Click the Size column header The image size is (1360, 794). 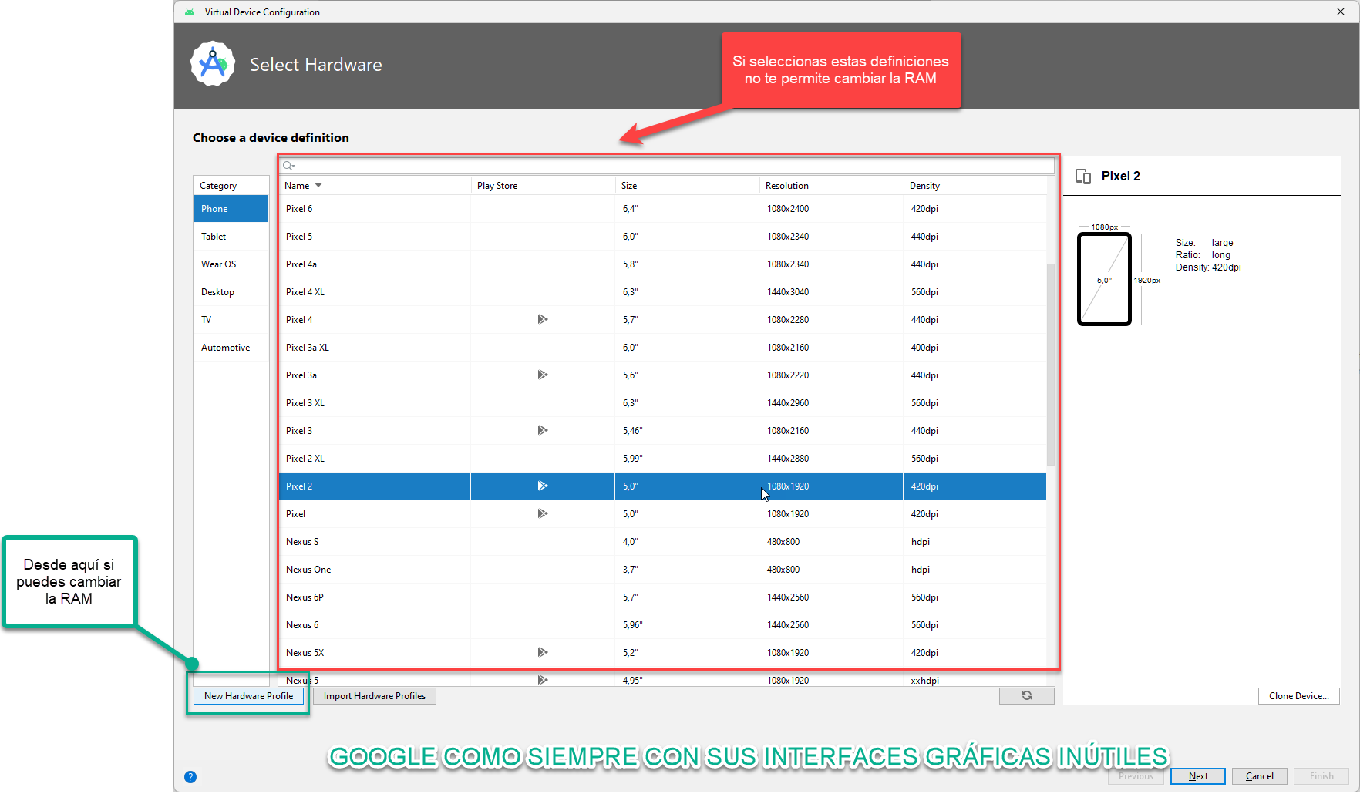coord(687,186)
